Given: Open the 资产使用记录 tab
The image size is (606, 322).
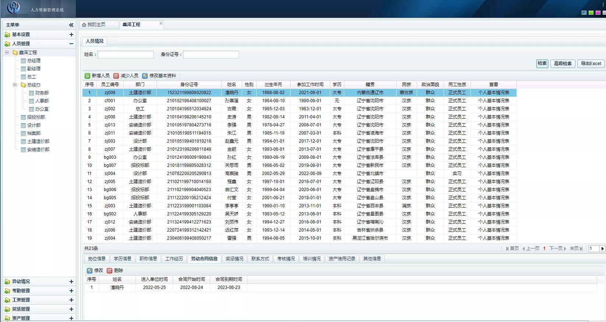Looking at the screenshot, I should click(x=342, y=259).
